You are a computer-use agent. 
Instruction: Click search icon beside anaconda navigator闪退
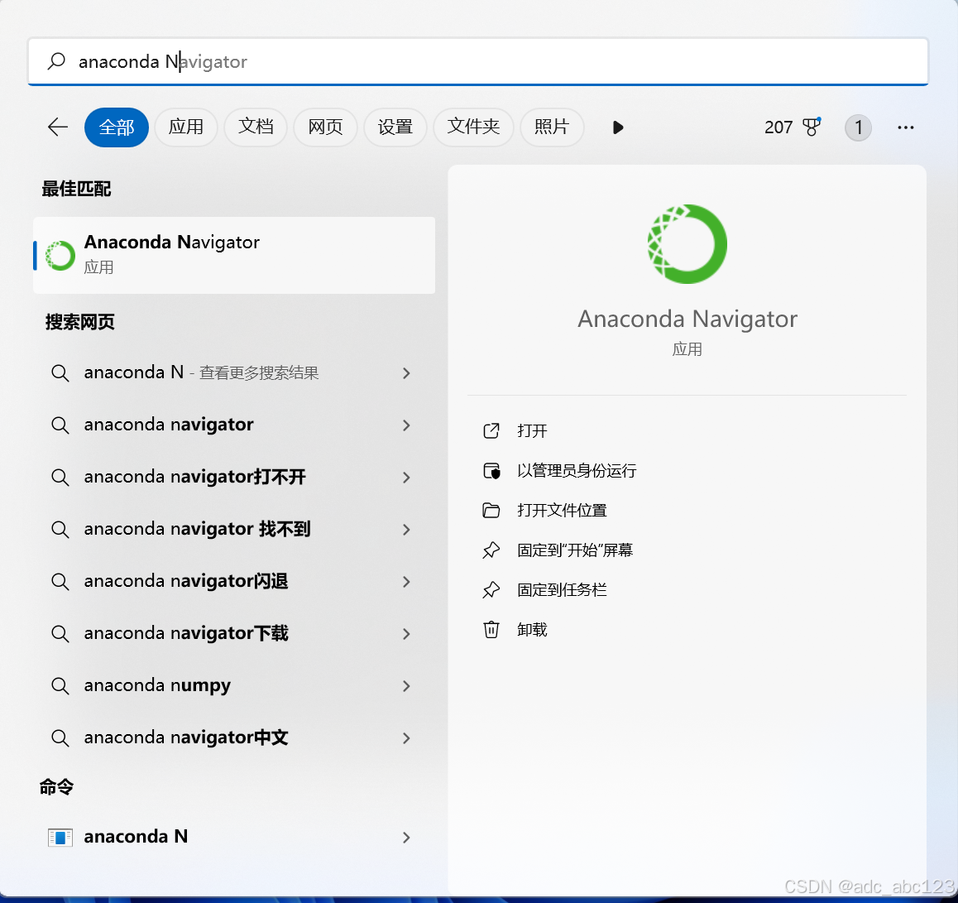click(60, 581)
